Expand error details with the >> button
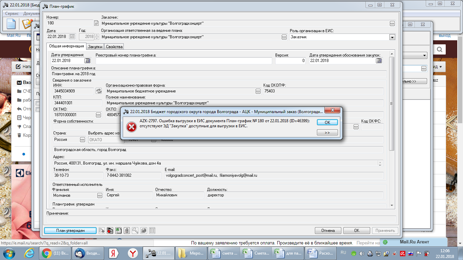Viewport: 463px width, 260px height. point(327,133)
